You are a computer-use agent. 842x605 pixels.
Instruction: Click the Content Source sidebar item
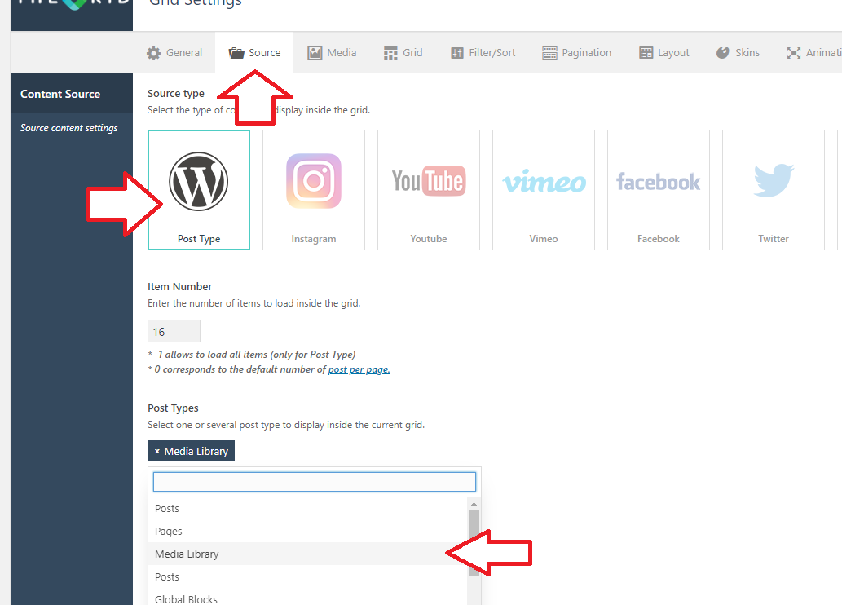(60, 94)
